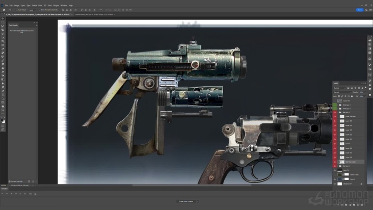This screenshot has width=373, height=210.
Task: Click the canvas horizontal scrollbar
Action: pyautogui.click(x=192, y=185)
